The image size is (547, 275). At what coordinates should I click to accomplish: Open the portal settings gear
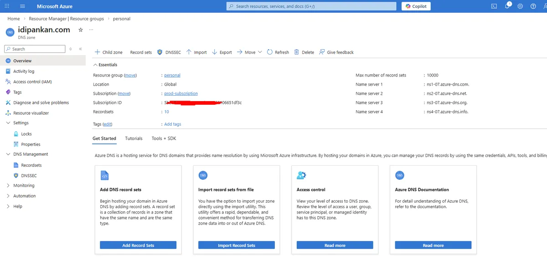pyautogui.click(x=520, y=6)
